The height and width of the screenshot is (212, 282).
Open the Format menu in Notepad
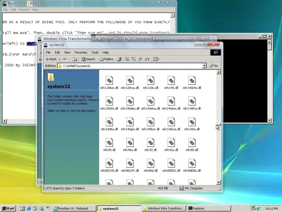point(24,10)
